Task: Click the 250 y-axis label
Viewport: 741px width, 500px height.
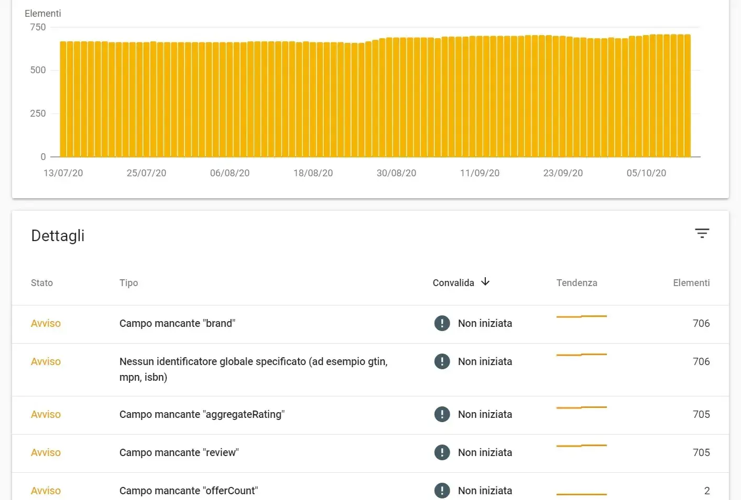Action: 38,113
